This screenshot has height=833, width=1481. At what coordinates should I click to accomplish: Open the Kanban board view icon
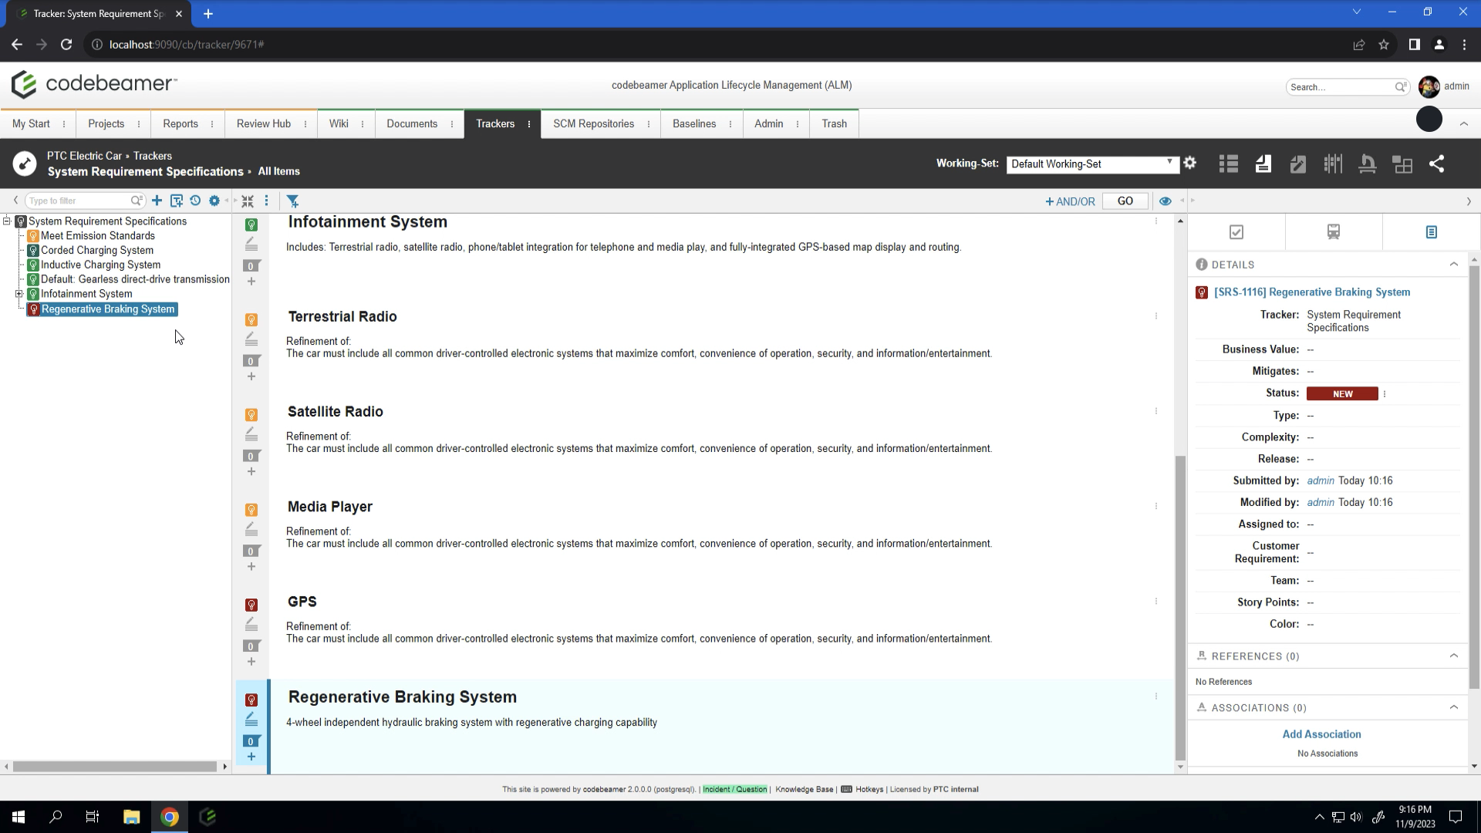1333,164
